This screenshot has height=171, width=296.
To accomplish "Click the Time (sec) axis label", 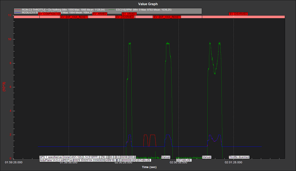I will pos(150,167).
